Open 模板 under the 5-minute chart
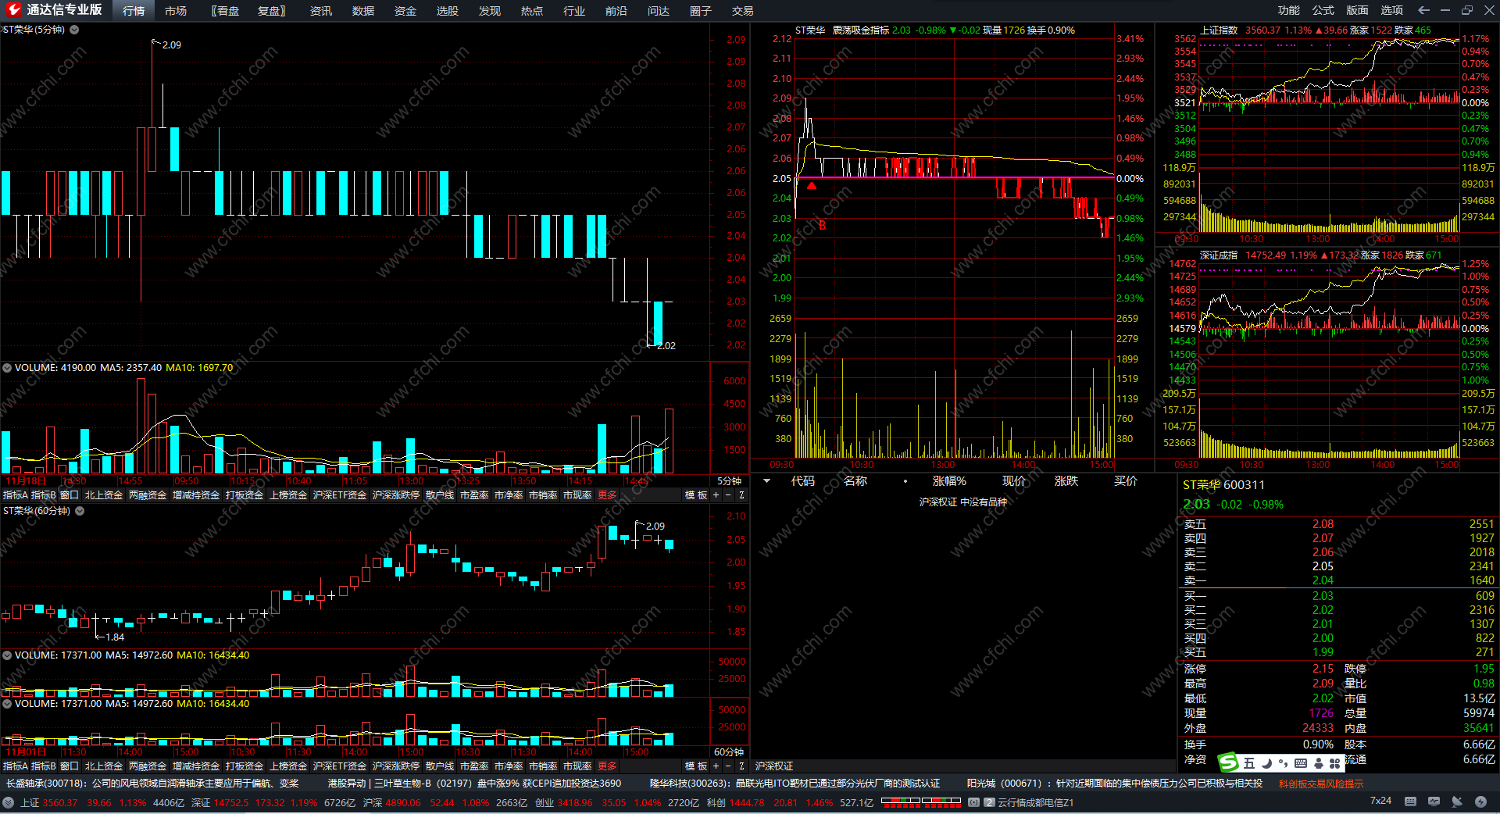Image resolution: width=1500 pixels, height=814 pixels. click(x=696, y=495)
